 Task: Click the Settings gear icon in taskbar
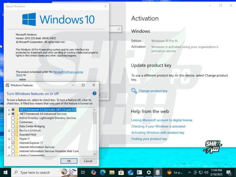point(149,172)
